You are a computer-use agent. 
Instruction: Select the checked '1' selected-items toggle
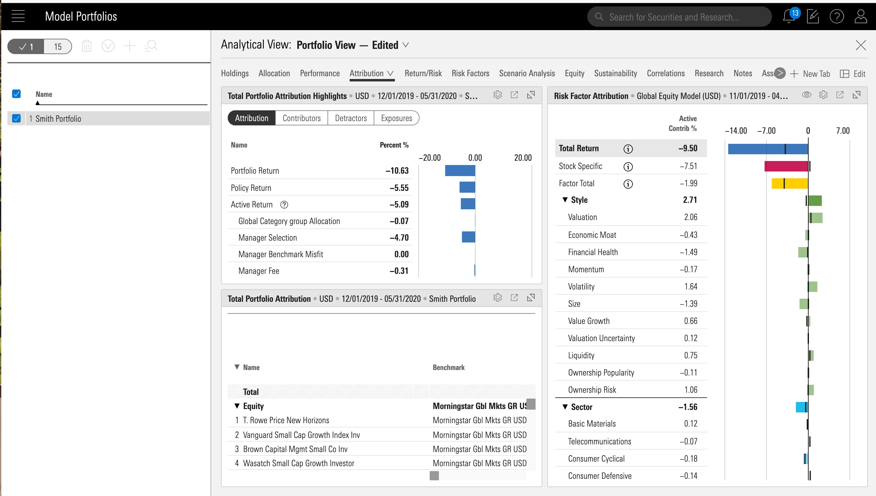(26, 46)
